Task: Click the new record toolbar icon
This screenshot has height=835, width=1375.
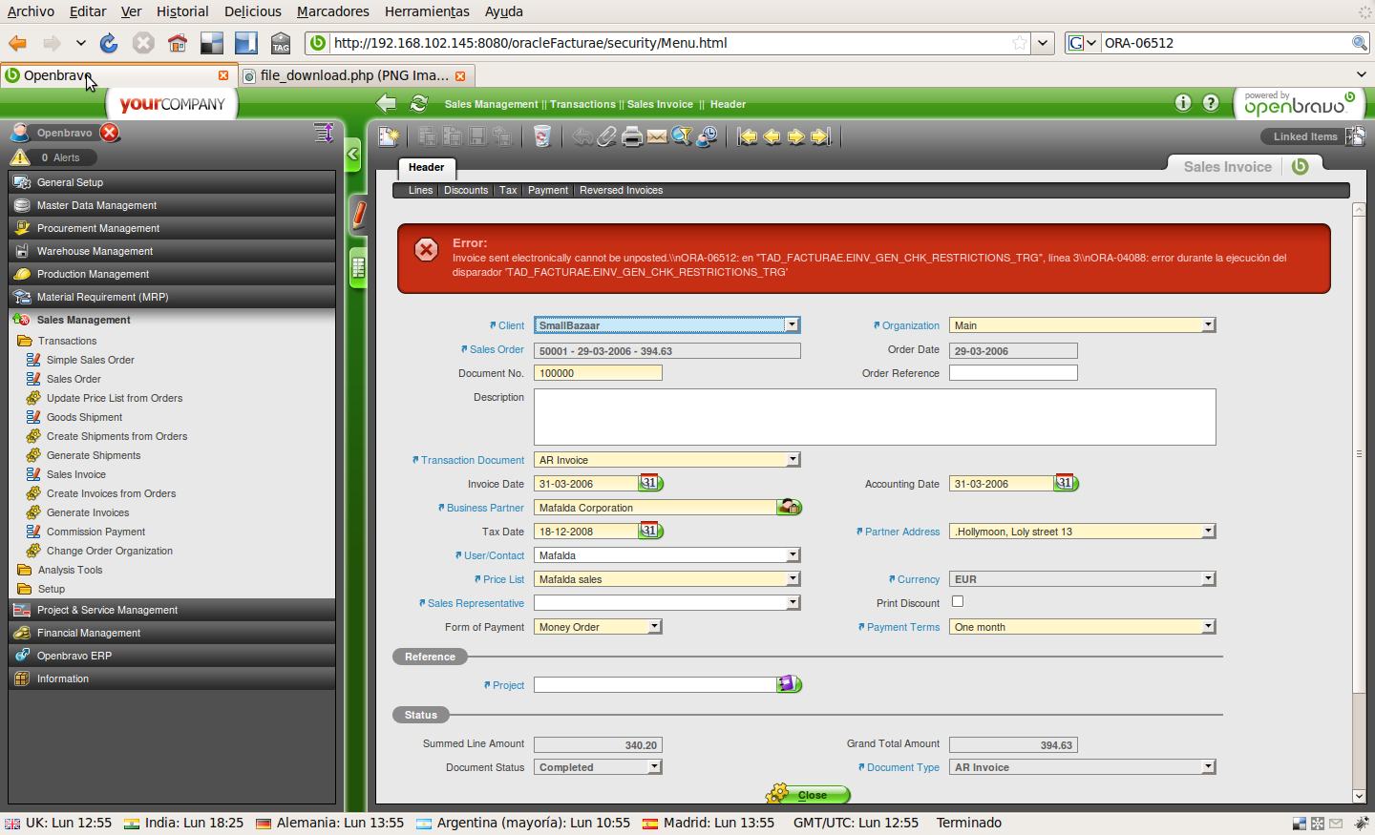Action: pyautogui.click(x=389, y=136)
